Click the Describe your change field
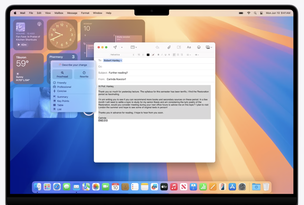 [x=73, y=65]
